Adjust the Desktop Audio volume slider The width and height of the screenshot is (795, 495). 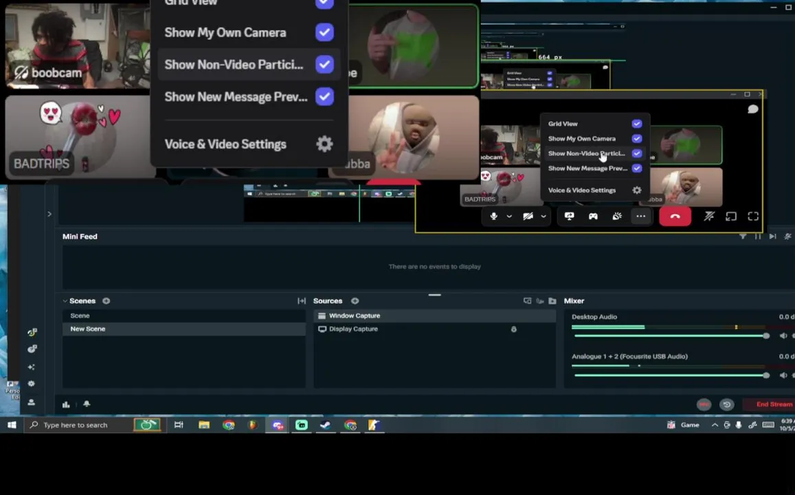click(671, 335)
